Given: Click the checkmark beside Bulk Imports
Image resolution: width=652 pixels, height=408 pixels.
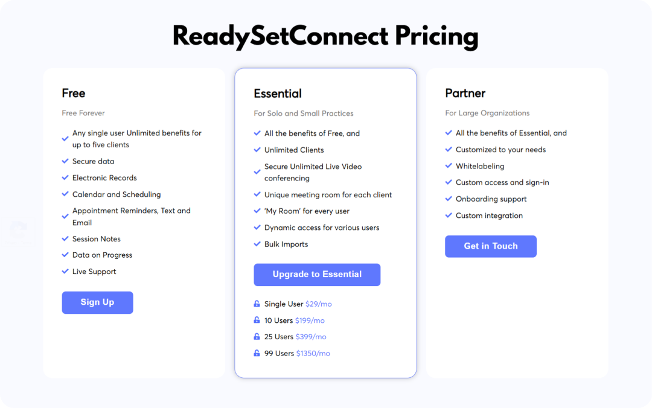Looking at the screenshot, I should 257,244.
